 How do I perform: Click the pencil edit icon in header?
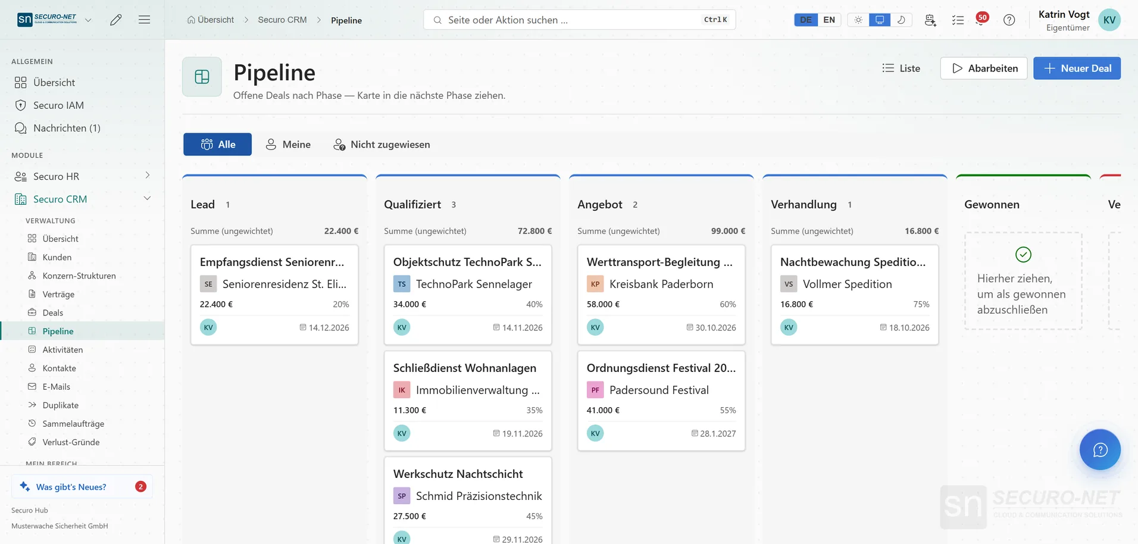116,20
